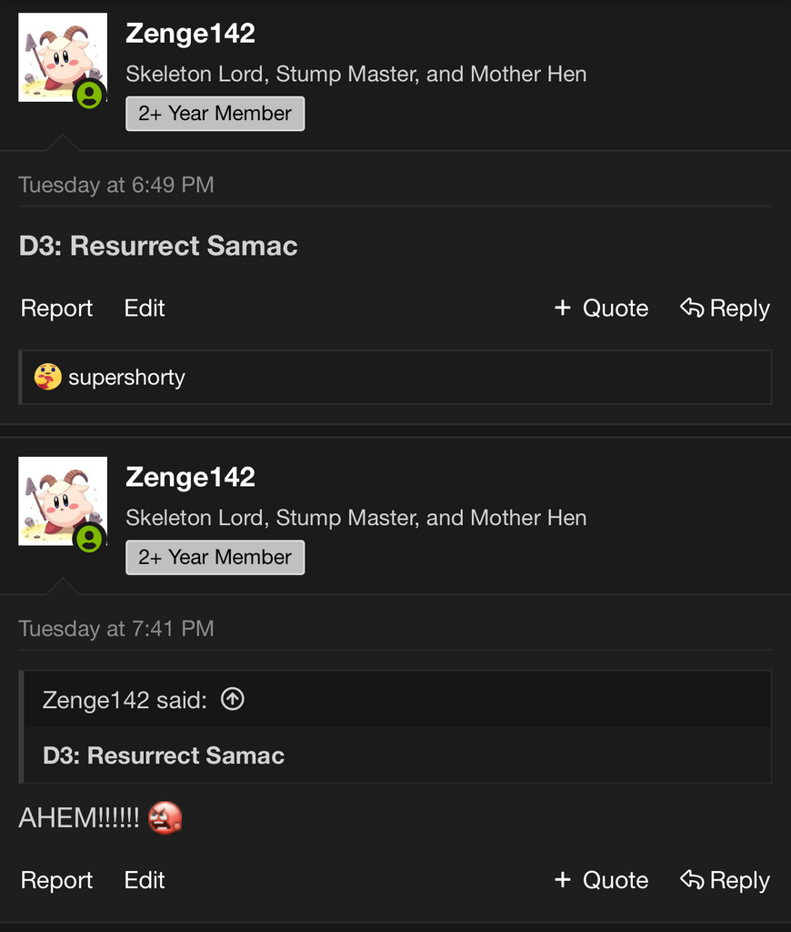Click online status icon on first avatar
Viewport: 791px width, 932px height.
click(90, 95)
